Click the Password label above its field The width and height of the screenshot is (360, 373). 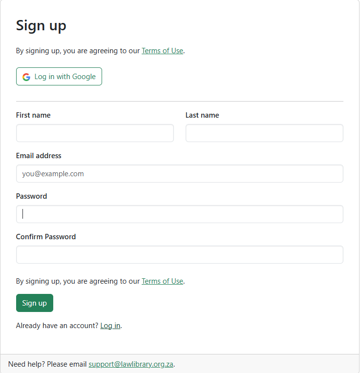click(31, 196)
